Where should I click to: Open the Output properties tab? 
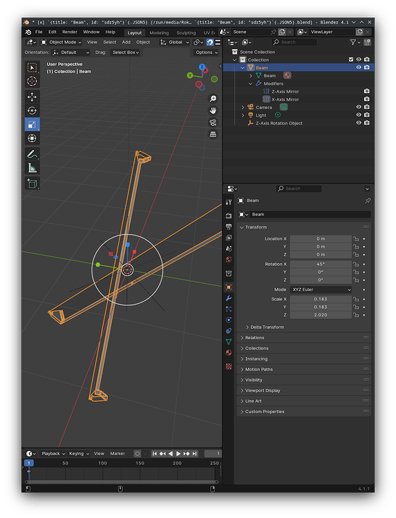[229, 227]
